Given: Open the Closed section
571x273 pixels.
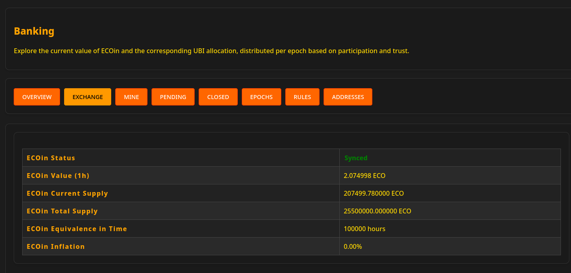Looking at the screenshot, I should [218, 97].
